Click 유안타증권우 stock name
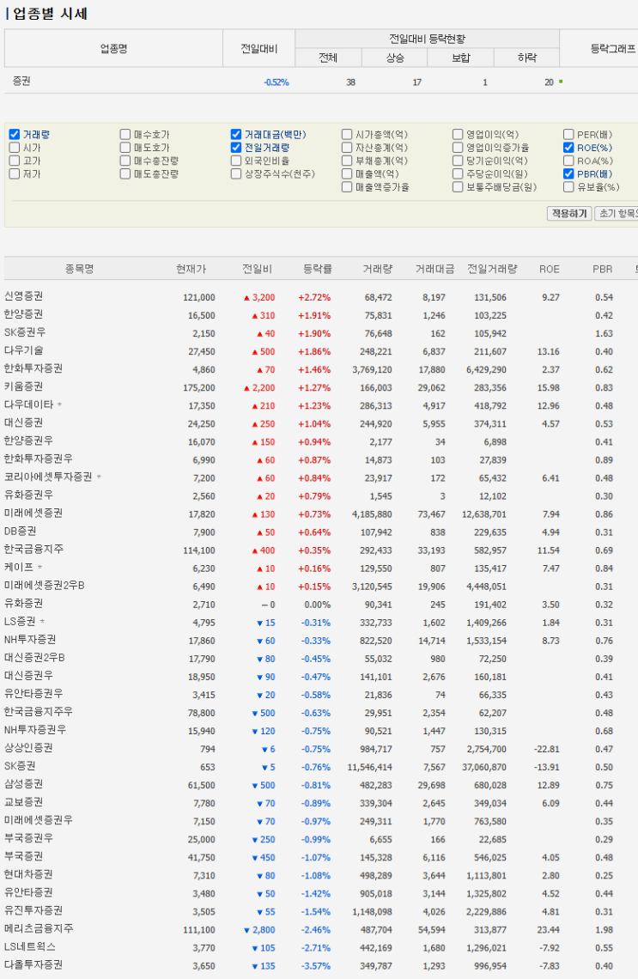 [33, 694]
